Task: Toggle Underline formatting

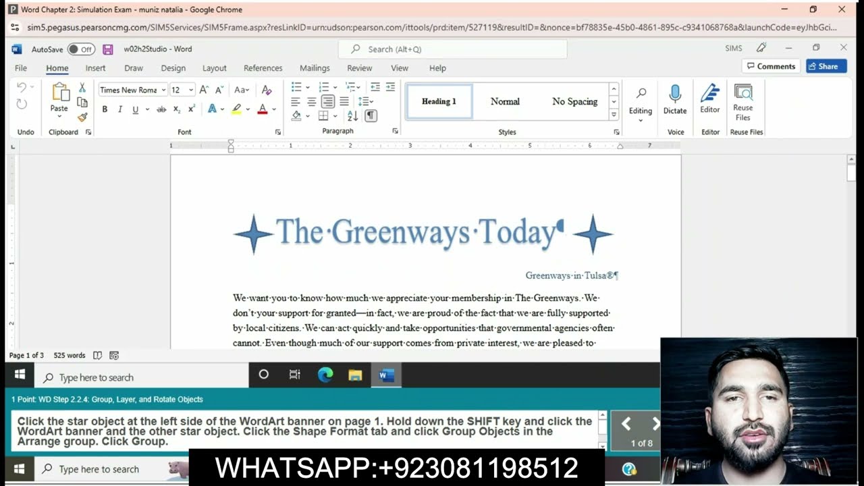Action: (x=135, y=109)
